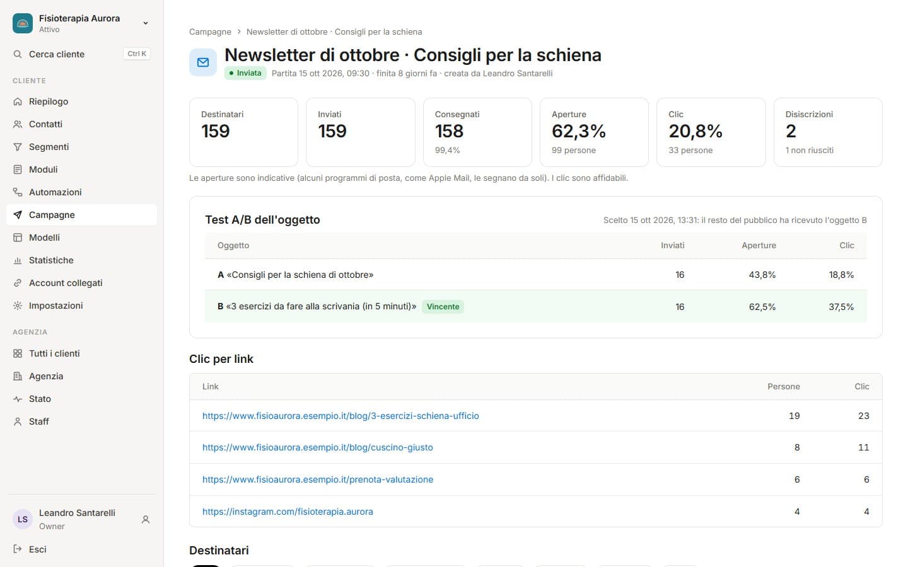908x567 pixels.
Task: Open the Account collegati link icon
Action: click(18, 283)
